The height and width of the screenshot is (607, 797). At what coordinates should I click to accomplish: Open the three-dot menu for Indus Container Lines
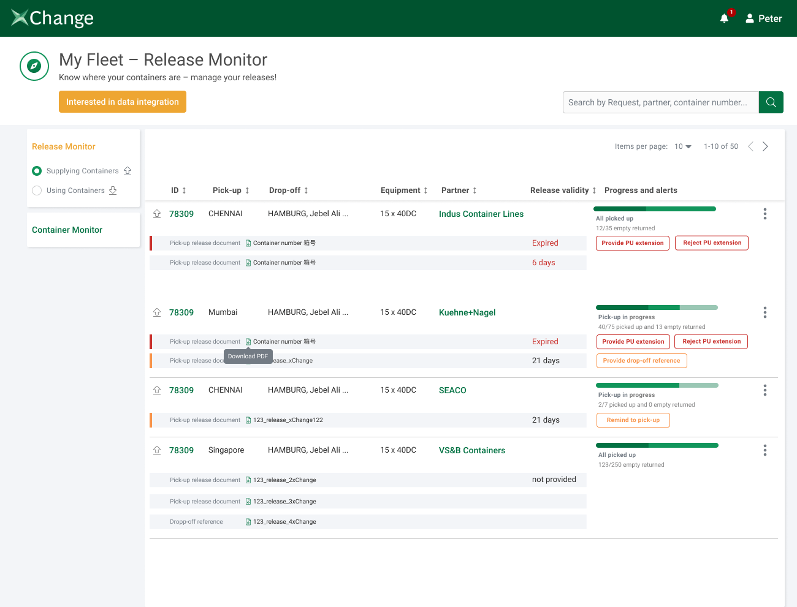(765, 214)
